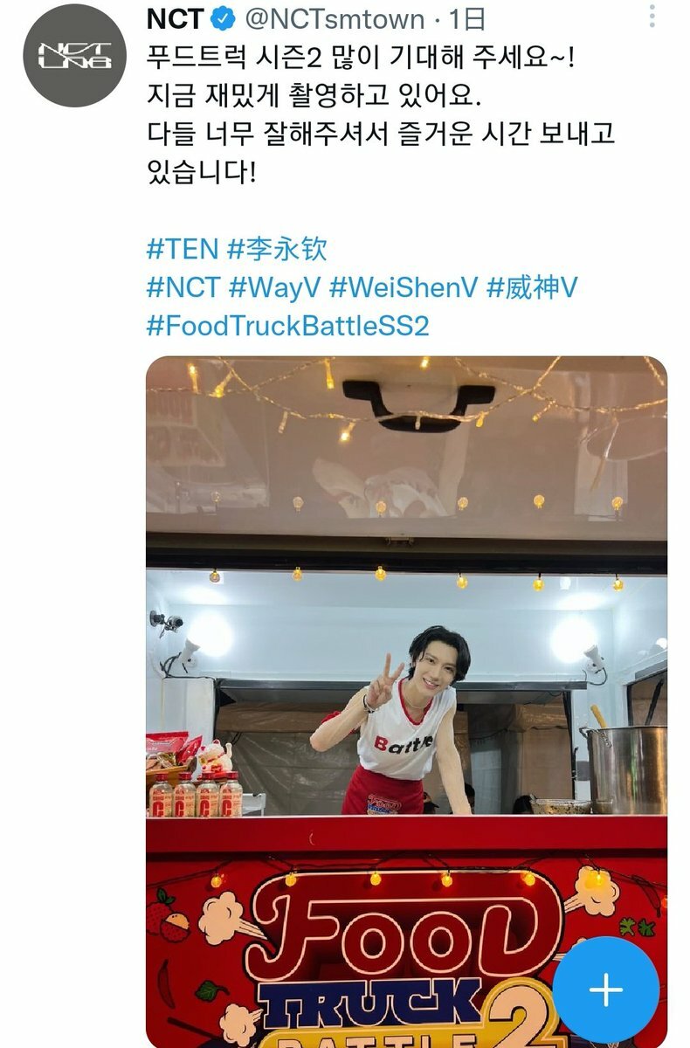
Task: Open the NCT display name
Action: (x=176, y=18)
